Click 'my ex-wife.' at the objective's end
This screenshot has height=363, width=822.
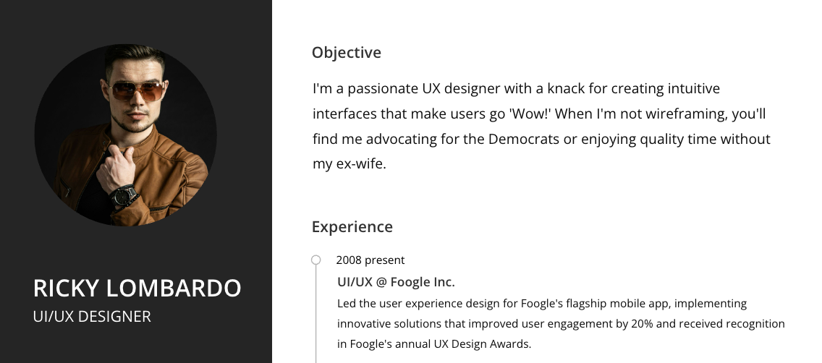349,164
